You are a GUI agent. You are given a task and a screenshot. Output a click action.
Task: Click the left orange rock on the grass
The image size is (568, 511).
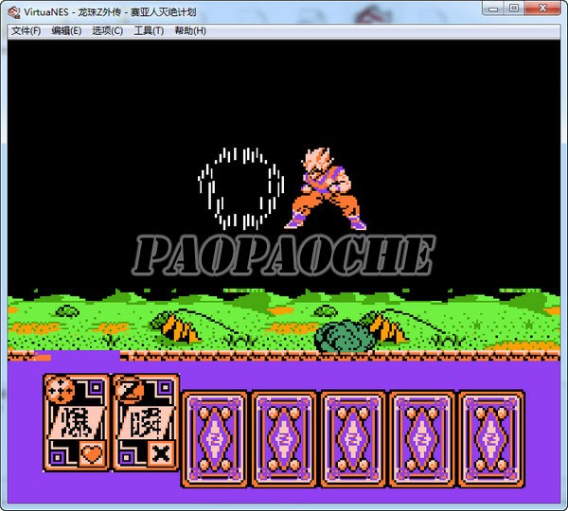180,328
